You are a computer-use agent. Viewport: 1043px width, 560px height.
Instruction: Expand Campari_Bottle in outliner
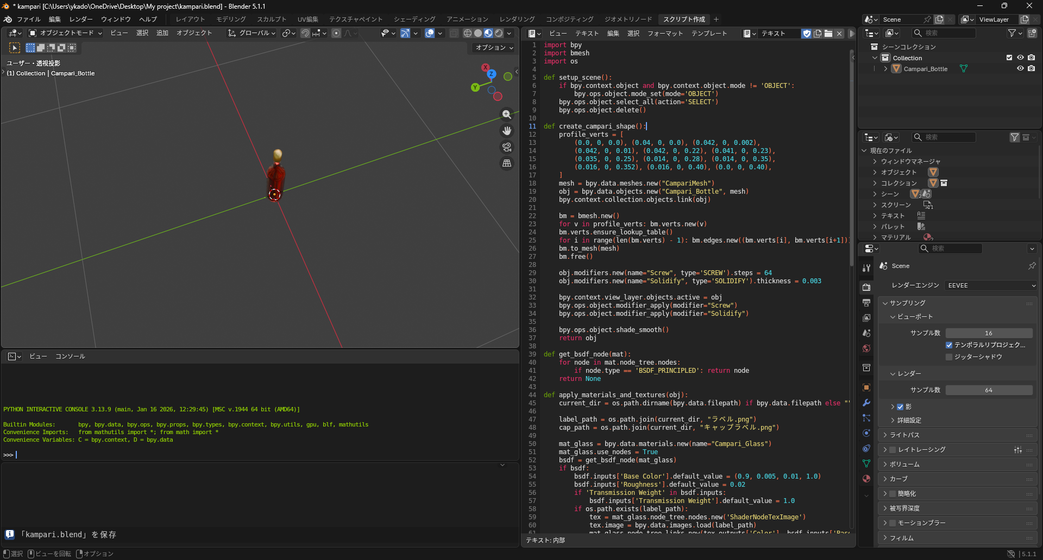pos(885,69)
